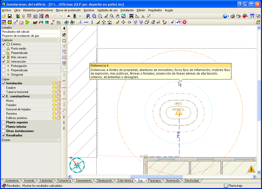Check the Planta superior layer checkbox

coord(4,122)
